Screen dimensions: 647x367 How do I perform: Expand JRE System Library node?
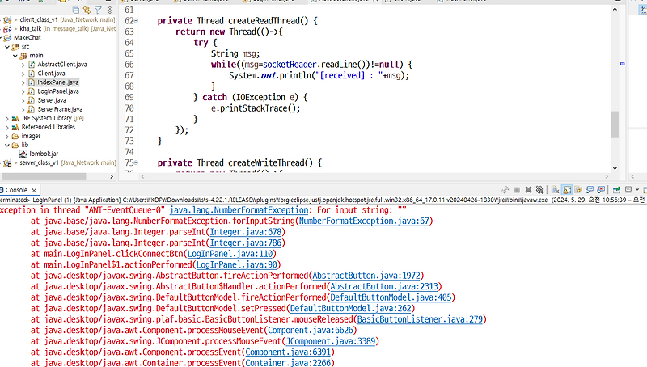(x=7, y=118)
